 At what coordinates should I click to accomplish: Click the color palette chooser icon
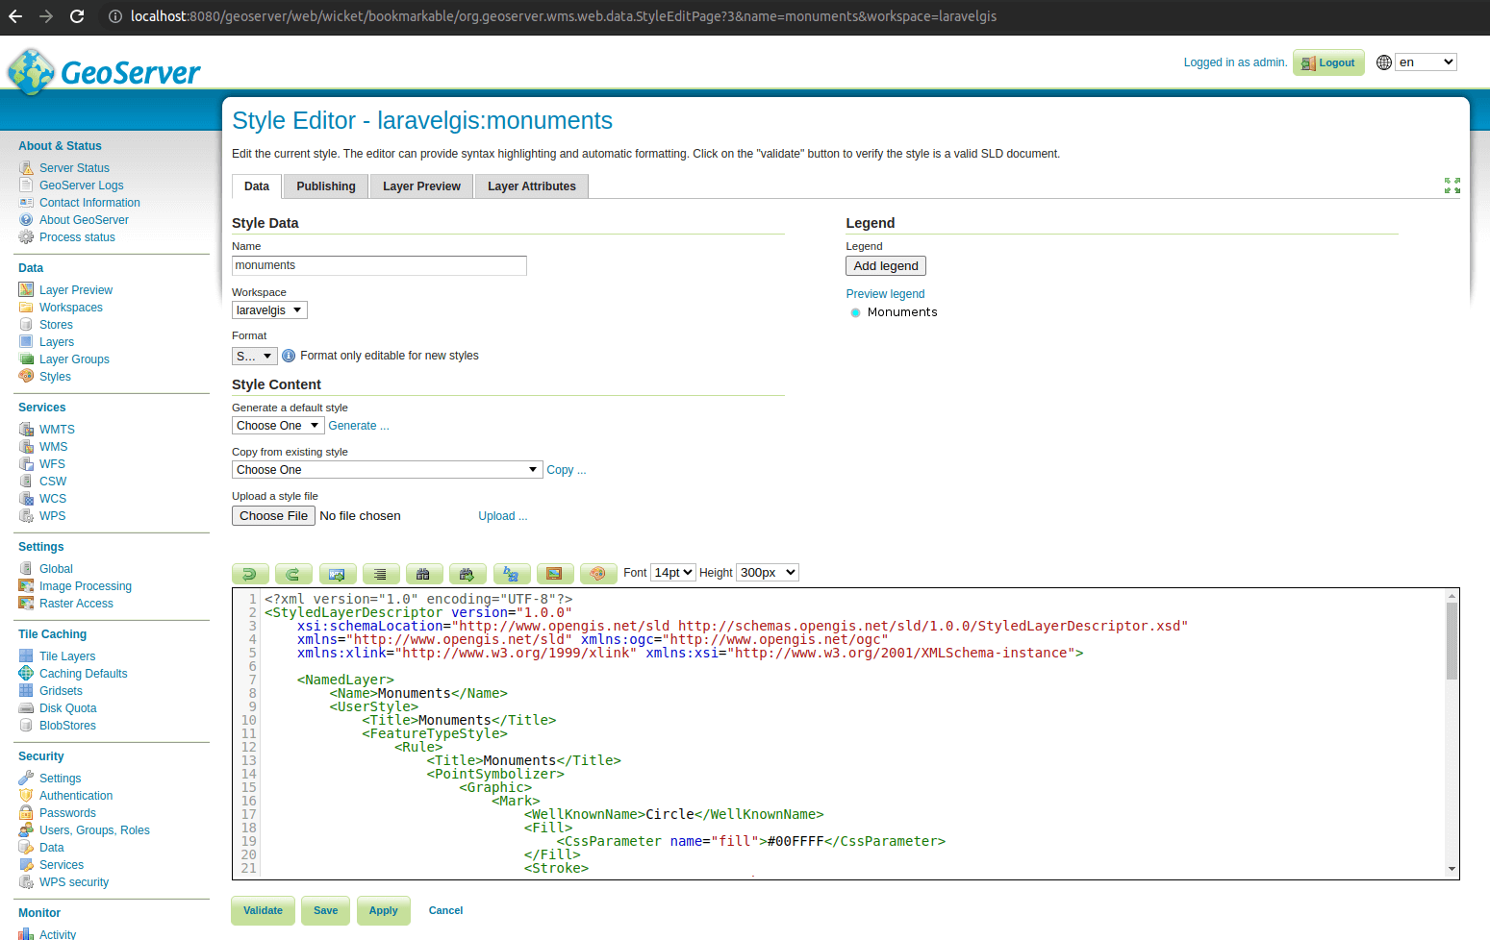pos(598,574)
